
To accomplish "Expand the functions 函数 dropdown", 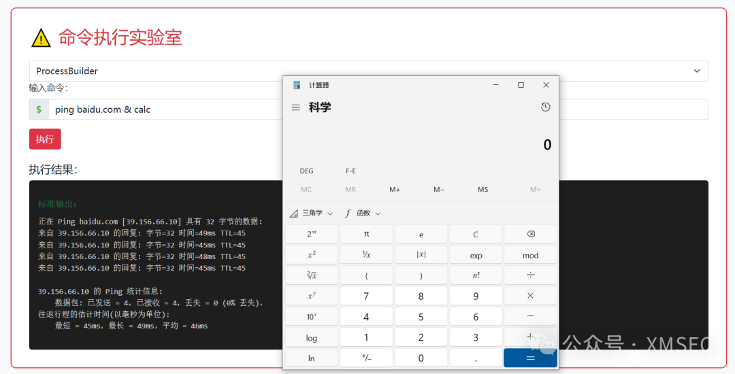I will point(363,214).
